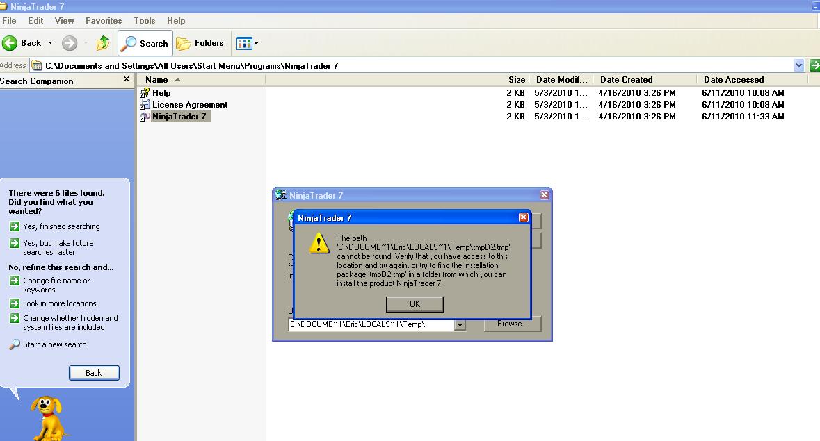
Task: Click the License Agreement file name
Action: pos(190,105)
